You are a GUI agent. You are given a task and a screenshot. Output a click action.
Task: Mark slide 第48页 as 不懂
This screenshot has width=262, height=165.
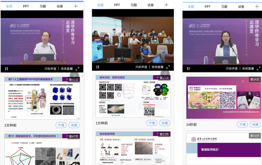[x=61, y=125]
